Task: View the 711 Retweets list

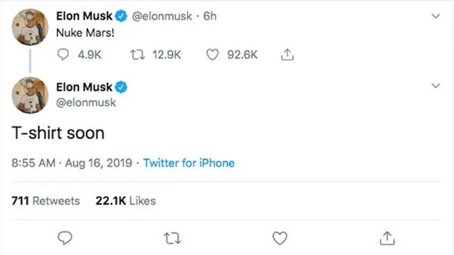Action: pyautogui.click(x=46, y=201)
